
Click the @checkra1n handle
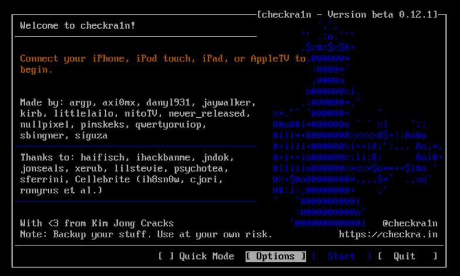[x=410, y=223]
